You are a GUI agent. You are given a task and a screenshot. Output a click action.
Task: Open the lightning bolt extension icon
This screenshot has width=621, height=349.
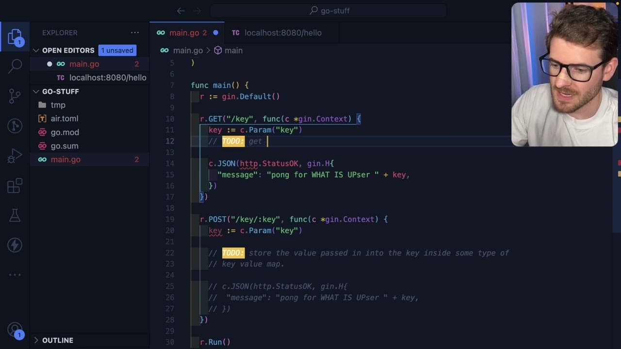point(15,245)
